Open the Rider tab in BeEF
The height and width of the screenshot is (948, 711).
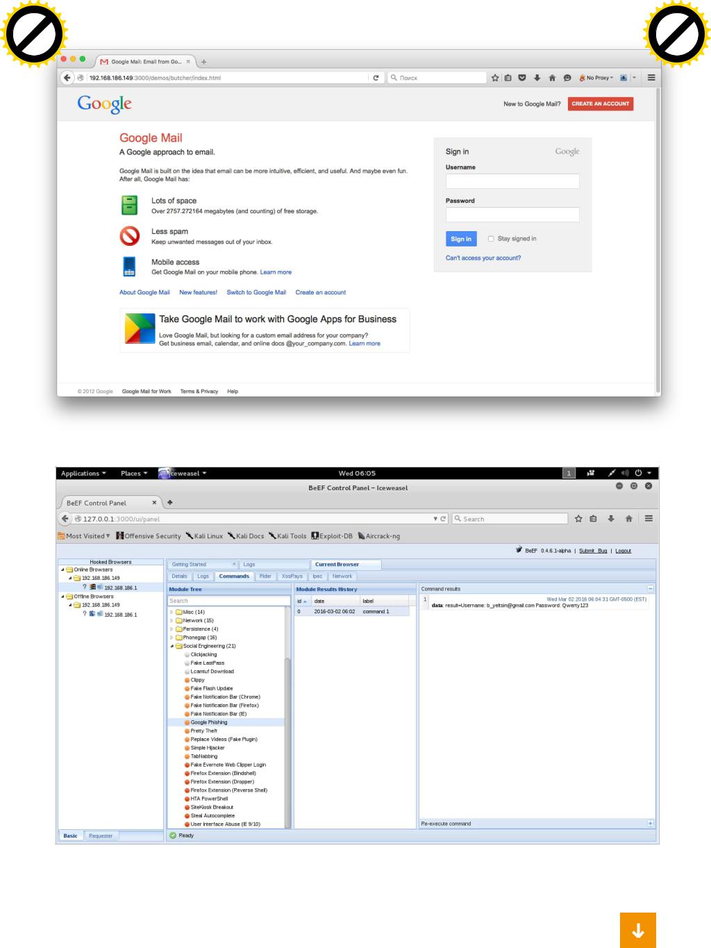265,576
